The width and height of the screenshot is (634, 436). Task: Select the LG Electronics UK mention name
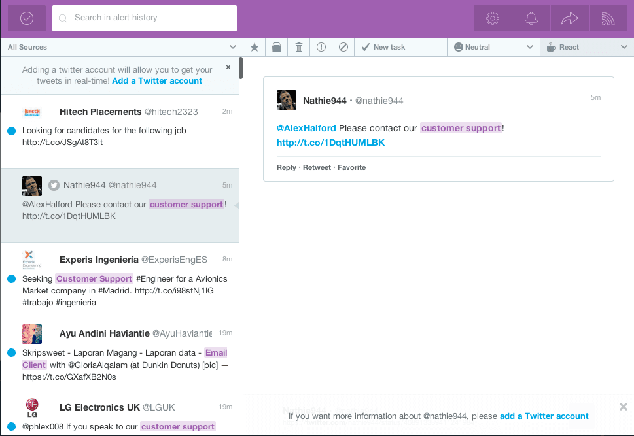[99, 407]
